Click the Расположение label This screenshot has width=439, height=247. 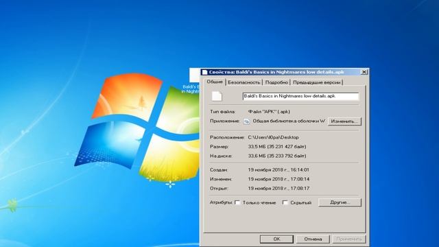coord(227,137)
